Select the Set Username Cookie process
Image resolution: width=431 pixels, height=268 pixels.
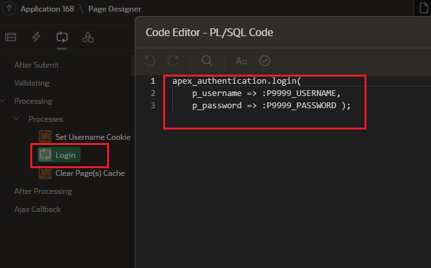coord(92,137)
